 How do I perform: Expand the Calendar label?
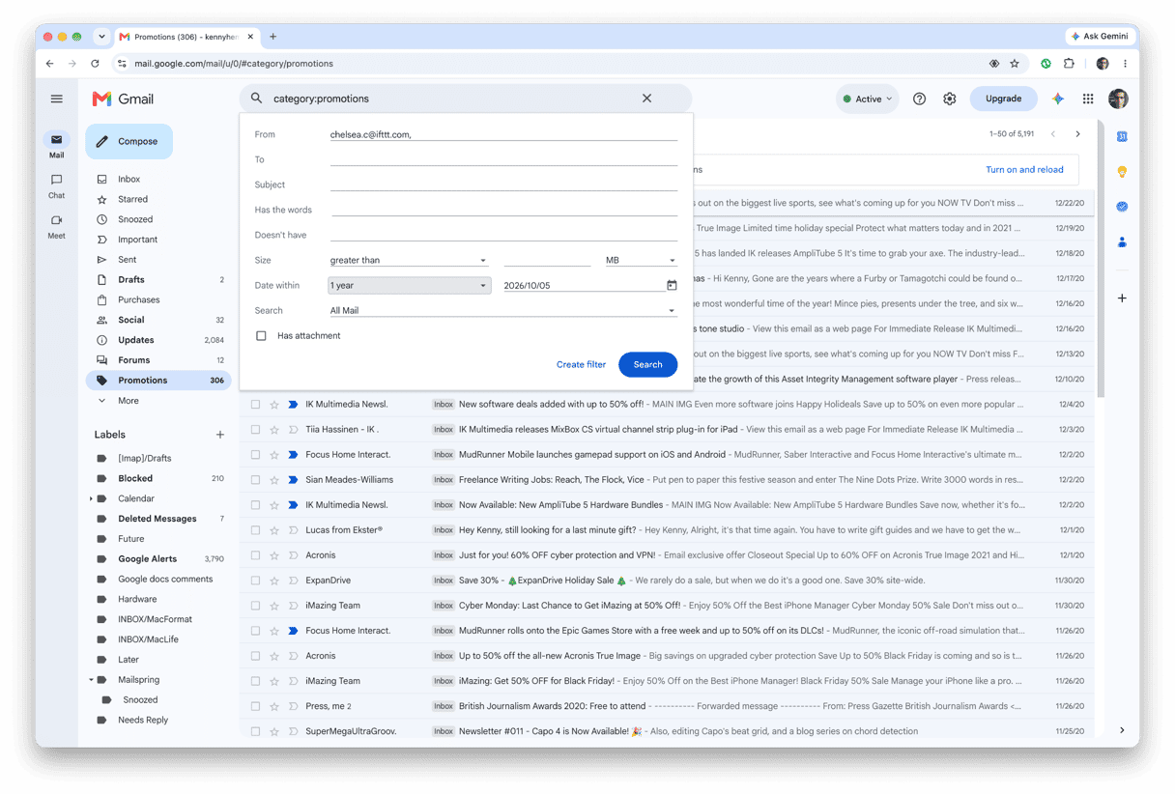pyautogui.click(x=92, y=498)
